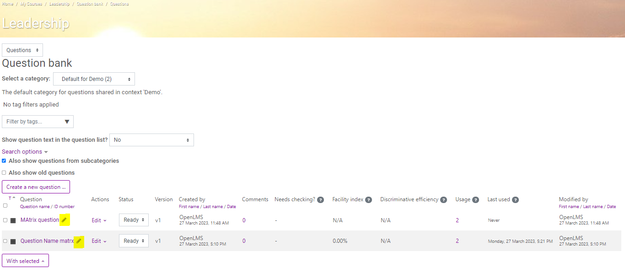Open Edit menu for MAtrix question
Viewport: 625px width, 273px height.
[99, 220]
